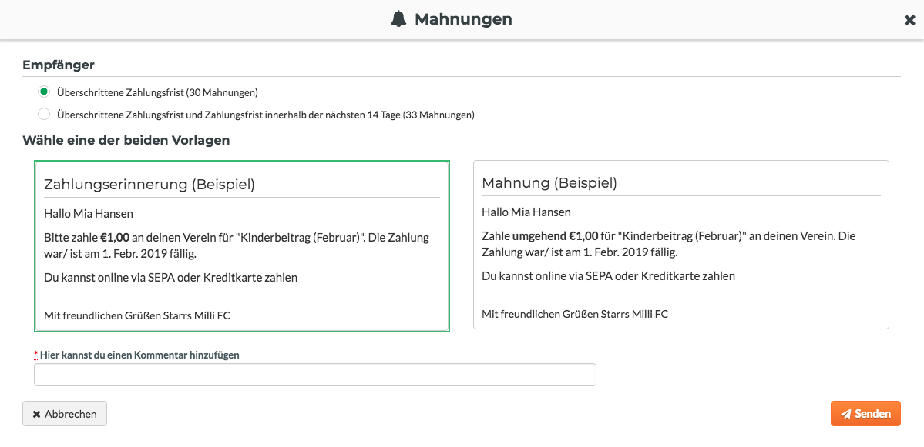Click the 'Empfänger' section heading
Viewport: 924px width, 447px height.
pyautogui.click(x=59, y=65)
